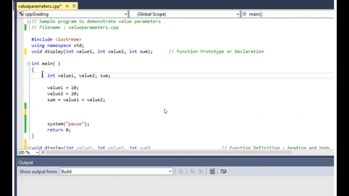Collapse the void display function definition
Viewport: 349px width, 196px height.
29,148
